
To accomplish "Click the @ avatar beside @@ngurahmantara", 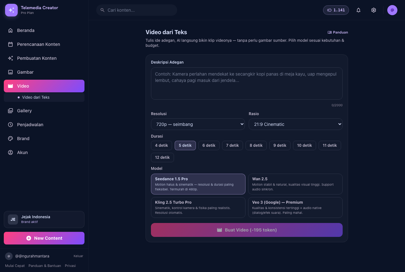I will click(9, 256).
